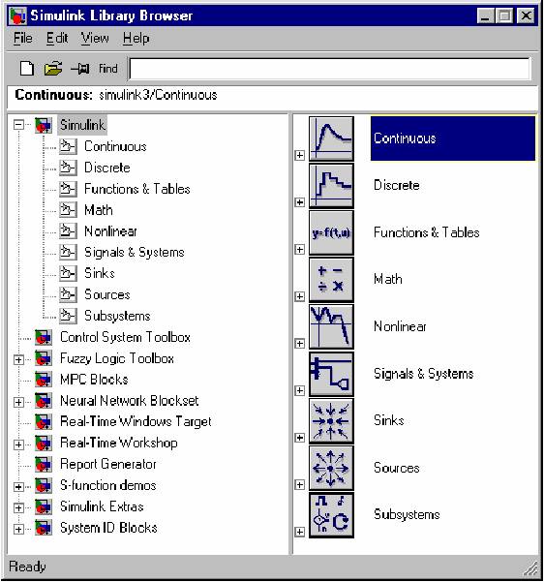
Task: Click the New model toolbar icon
Action: (x=27, y=69)
